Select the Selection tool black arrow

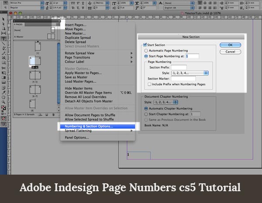pos(3,19)
